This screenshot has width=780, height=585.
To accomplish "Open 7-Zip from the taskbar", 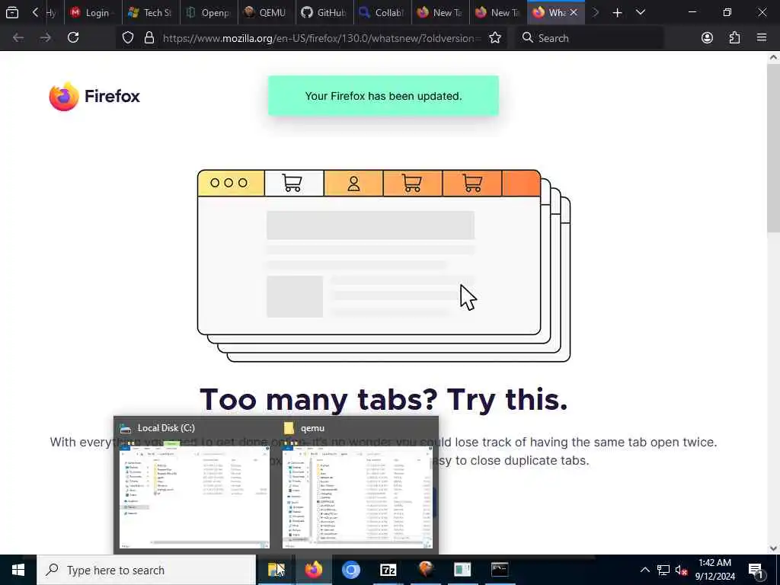I will click(x=388, y=570).
